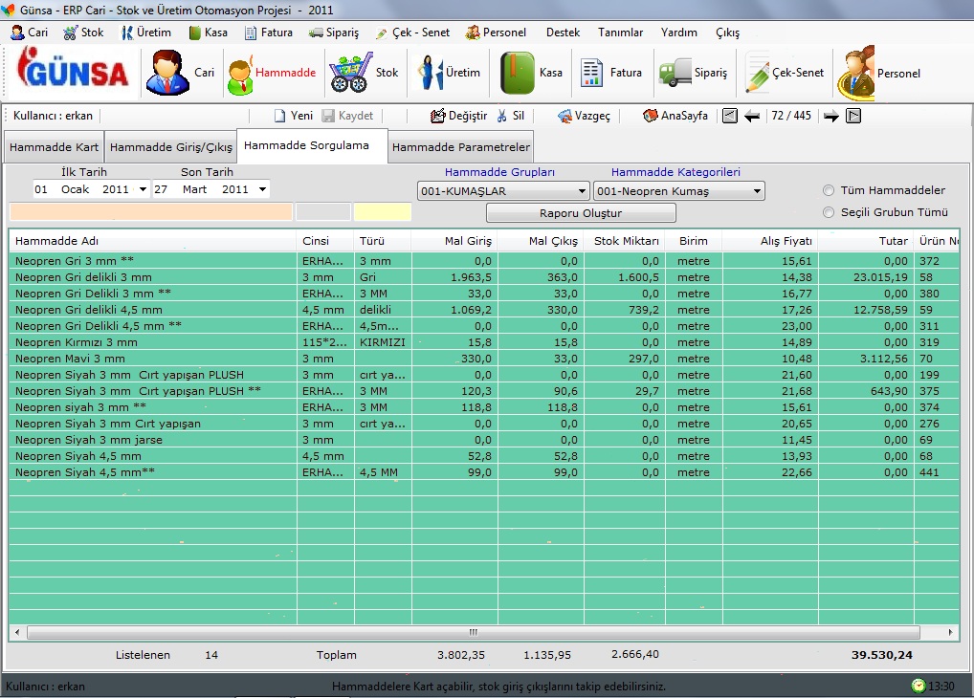The image size is (974, 698).
Task: Sort by Tutar column header
Action: [867, 241]
